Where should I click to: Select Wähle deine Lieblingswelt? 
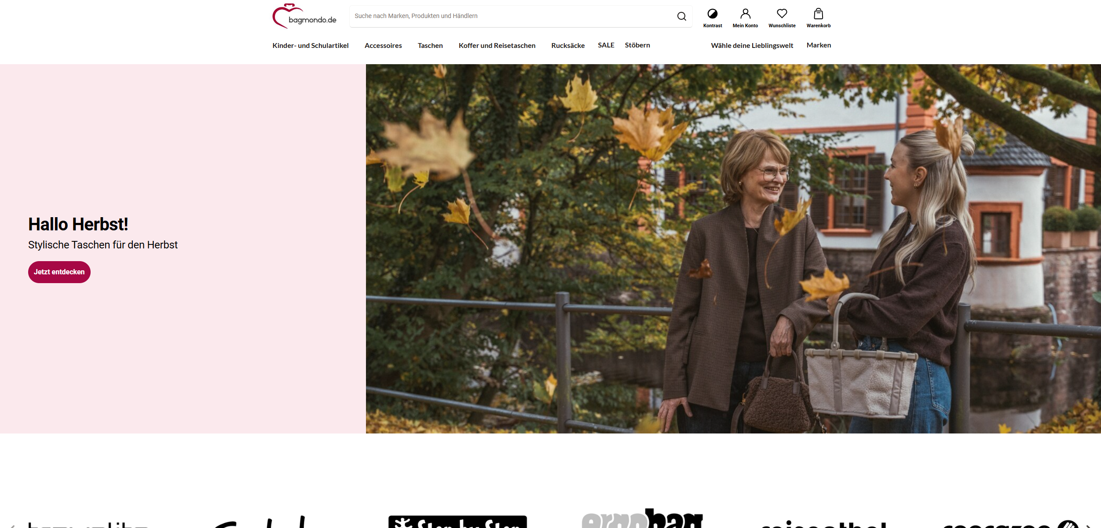pyautogui.click(x=752, y=45)
